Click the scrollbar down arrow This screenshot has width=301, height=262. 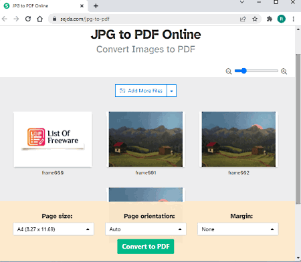(x=298, y=258)
